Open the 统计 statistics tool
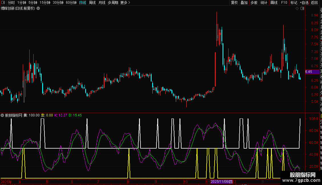Screen dimensions: 322x185 (264, 3)
